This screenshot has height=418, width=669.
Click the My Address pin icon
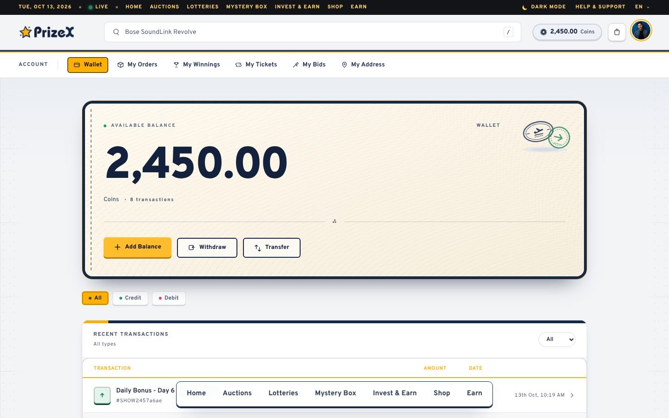(x=344, y=65)
